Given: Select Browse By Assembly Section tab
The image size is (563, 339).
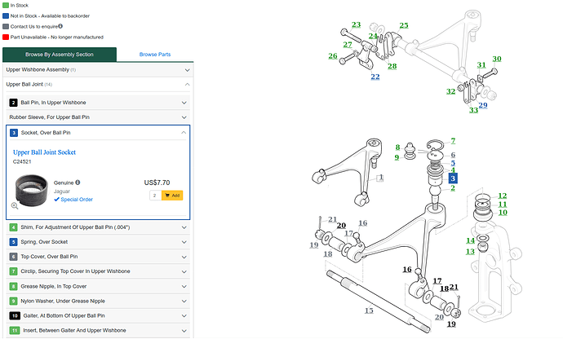Looking at the screenshot, I should (60, 55).
